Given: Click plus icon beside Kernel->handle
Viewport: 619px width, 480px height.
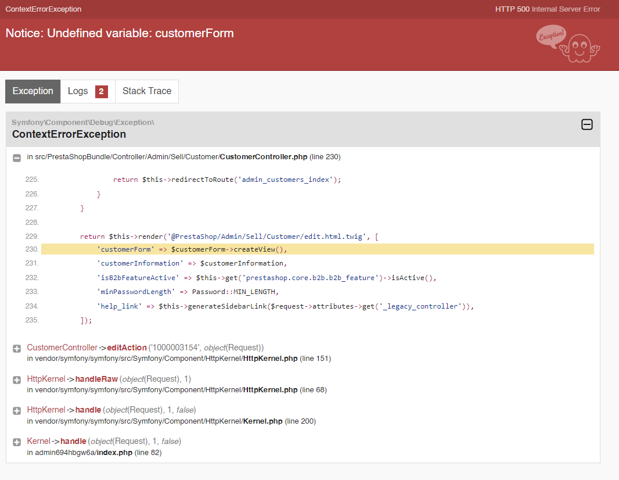Looking at the screenshot, I should click(17, 442).
